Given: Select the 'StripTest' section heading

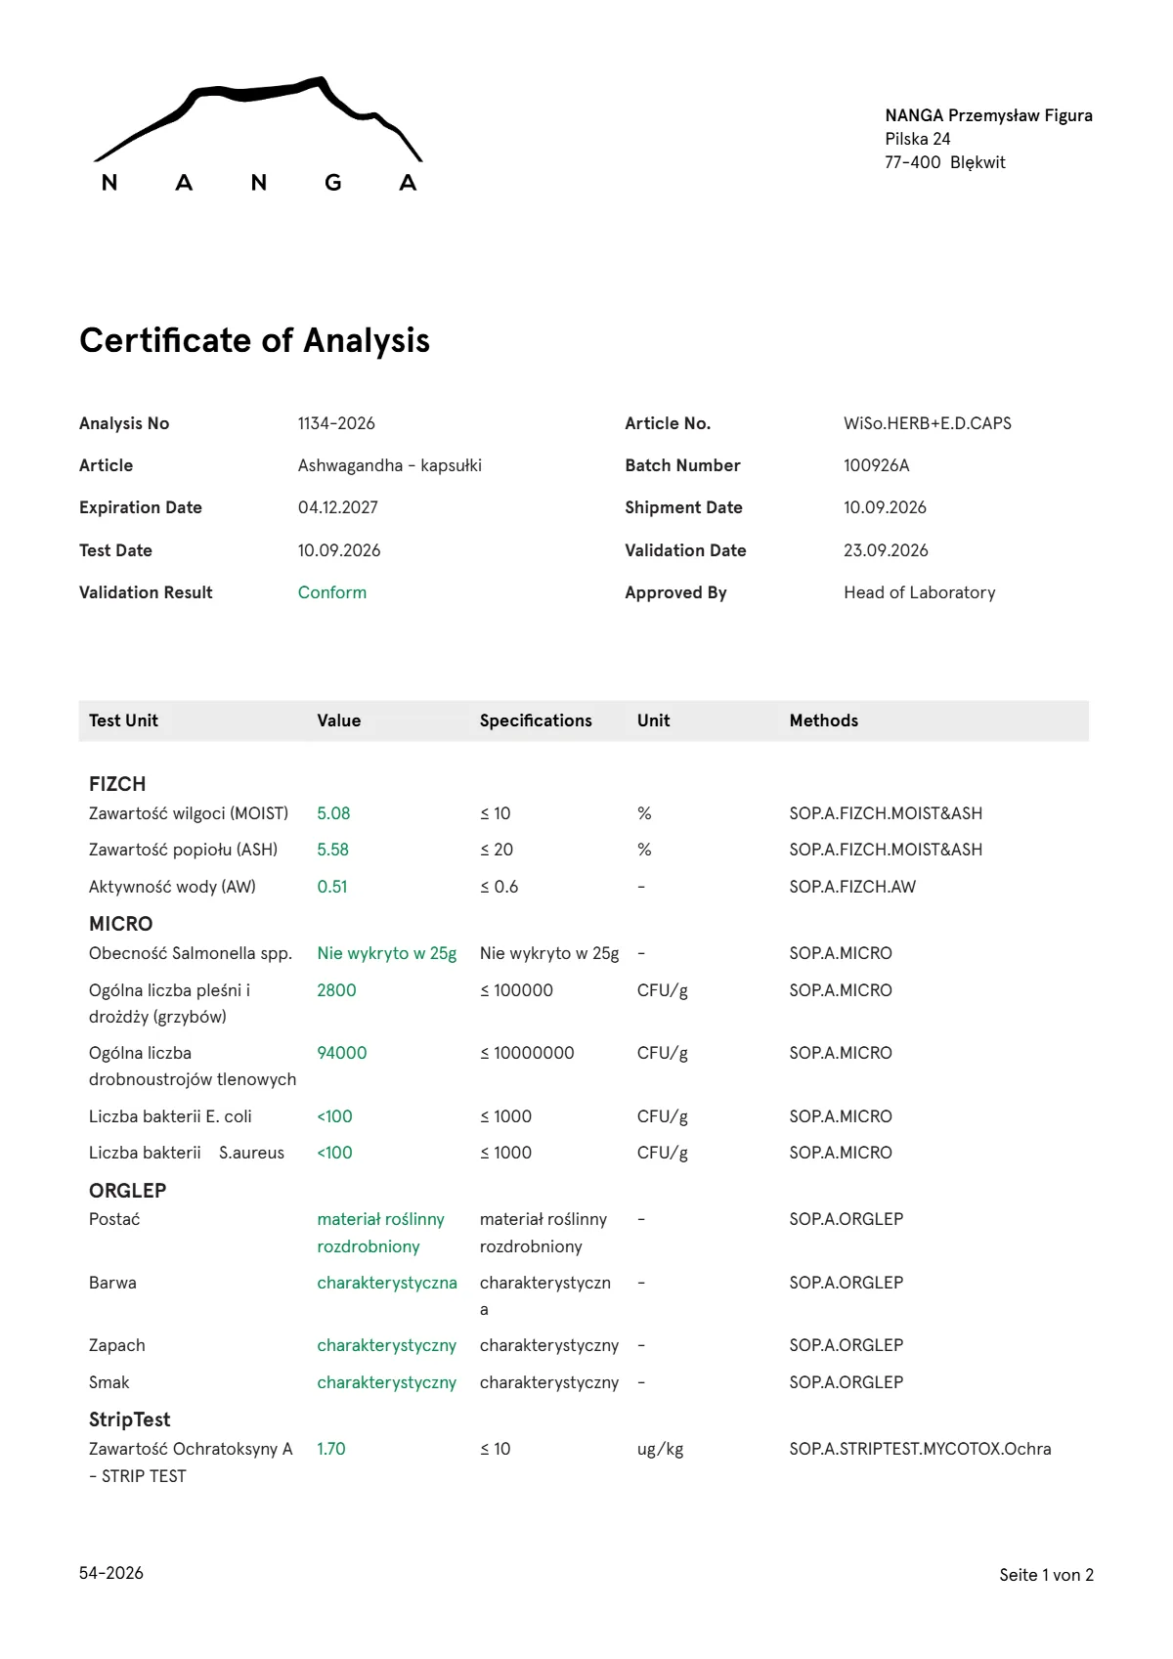Looking at the screenshot, I should 129,1419.
